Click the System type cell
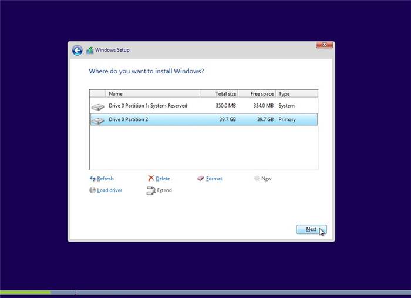 tap(287, 106)
